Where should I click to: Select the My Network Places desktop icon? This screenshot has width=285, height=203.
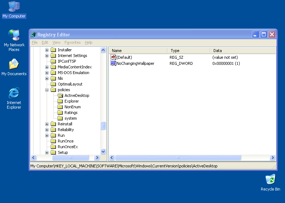click(x=14, y=40)
